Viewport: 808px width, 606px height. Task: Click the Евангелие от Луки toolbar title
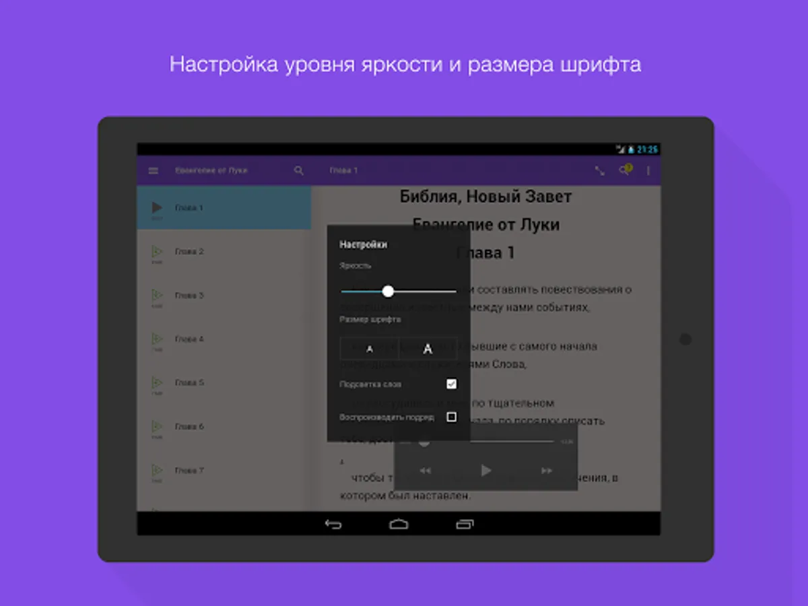[211, 171]
